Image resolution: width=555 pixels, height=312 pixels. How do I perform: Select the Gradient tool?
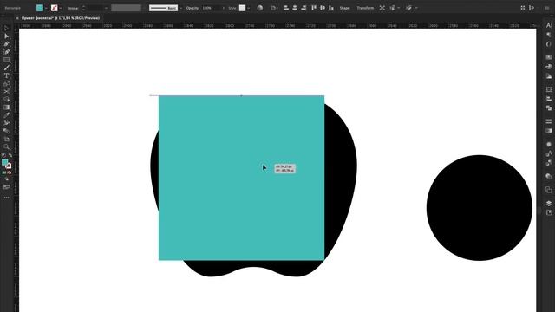tap(6, 107)
